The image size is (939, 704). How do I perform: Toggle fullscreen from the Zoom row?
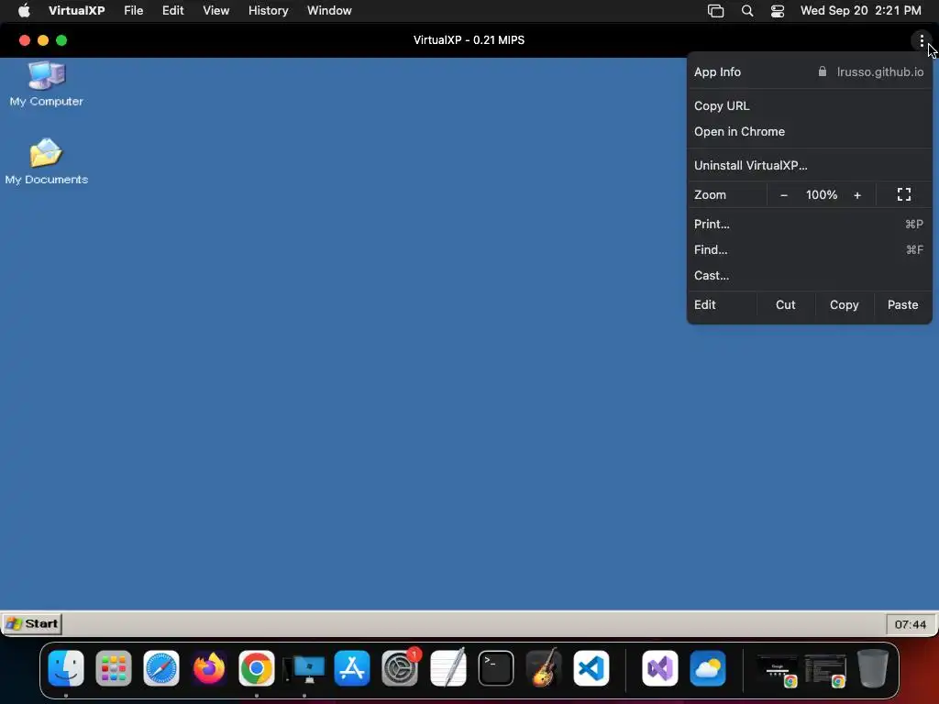click(903, 194)
